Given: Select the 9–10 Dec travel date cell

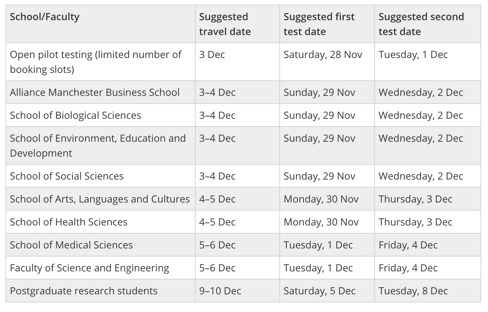Looking at the screenshot, I should pyautogui.click(x=220, y=291).
